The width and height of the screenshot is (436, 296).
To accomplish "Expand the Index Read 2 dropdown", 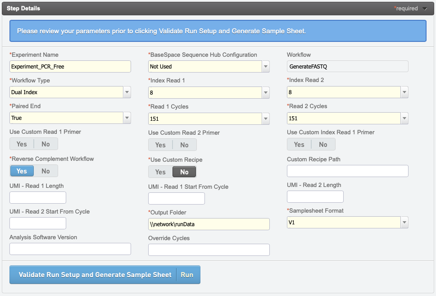I will (x=404, y=92).
